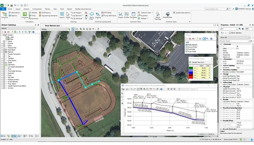The height and width of the screenshot is (145, 254).
Task: Click the Compute green arrow icon
Action: (25, 15)
